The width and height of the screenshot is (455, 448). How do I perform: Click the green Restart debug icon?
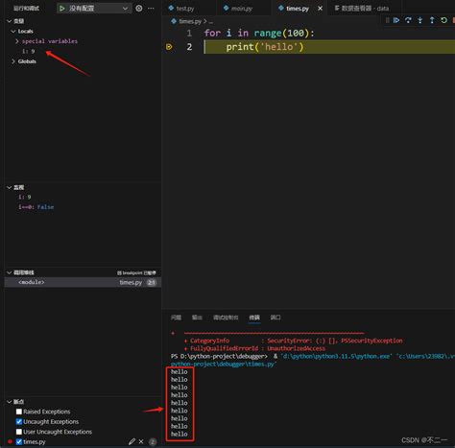click(x=443, y=20)
